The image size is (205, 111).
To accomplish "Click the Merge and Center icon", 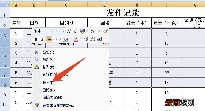I will pos(99,39).
